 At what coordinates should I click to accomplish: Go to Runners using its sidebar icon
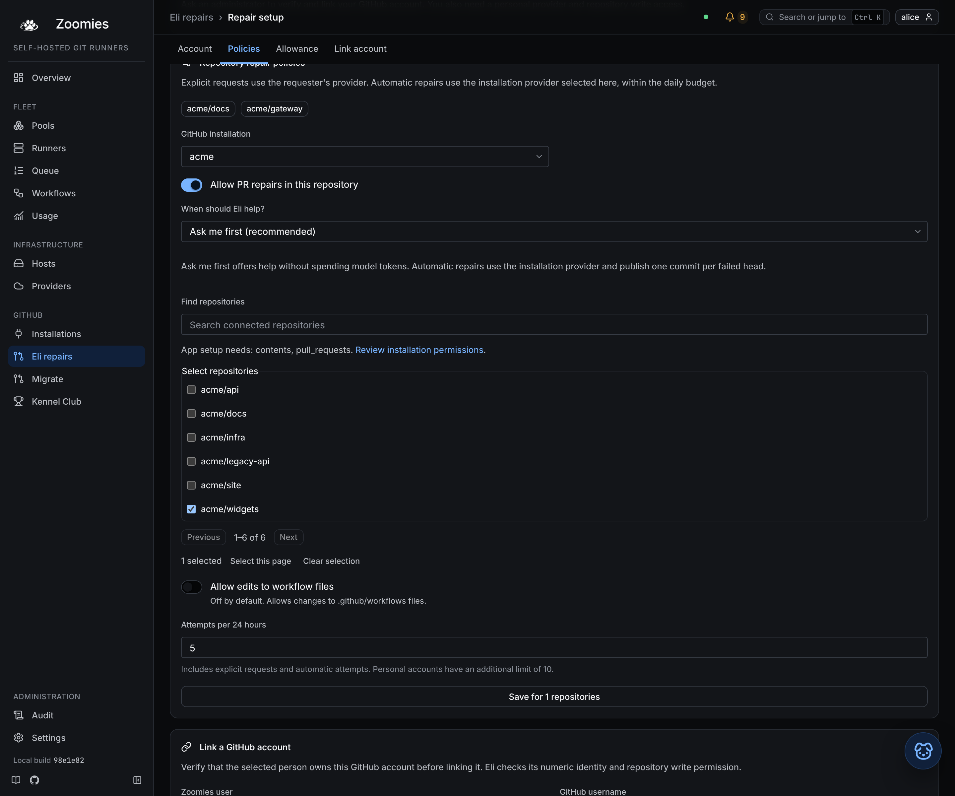19,148
